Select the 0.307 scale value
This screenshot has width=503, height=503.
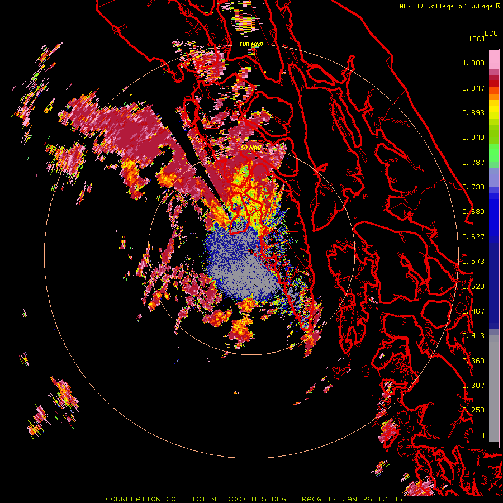473,386
